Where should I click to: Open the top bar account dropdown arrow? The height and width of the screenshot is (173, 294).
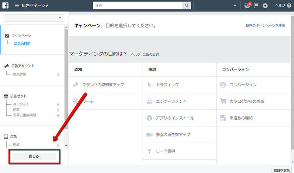pos(235,5)
